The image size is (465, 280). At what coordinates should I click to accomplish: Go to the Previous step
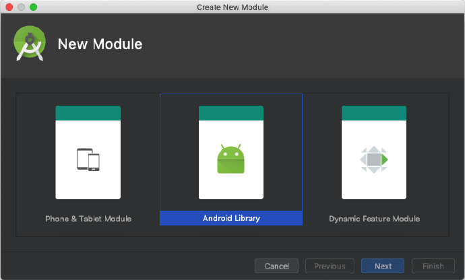(330, 266)
